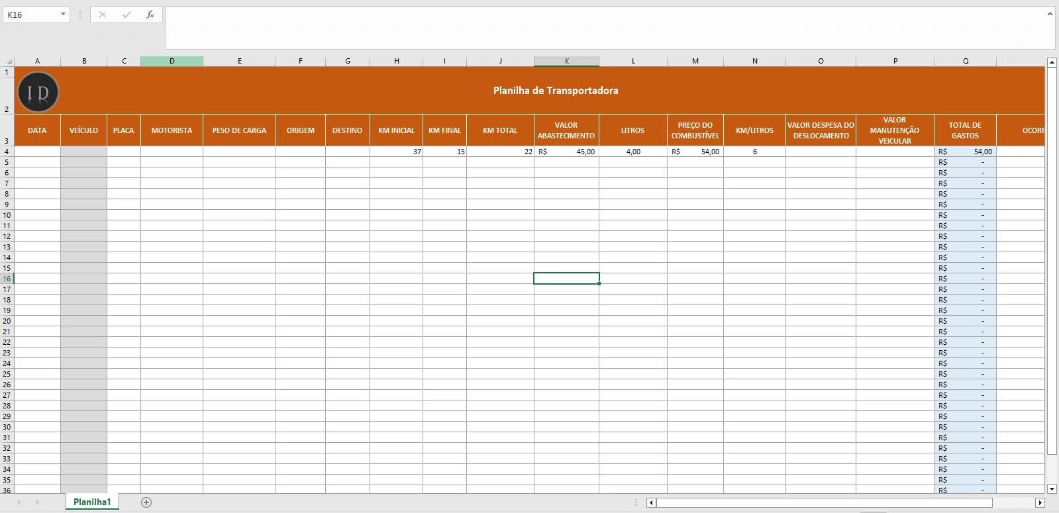This screenshot has height=513, width=1059.
Task: Click inside the formula bar input
Action: pyautogui.click(x=596, y=28)
